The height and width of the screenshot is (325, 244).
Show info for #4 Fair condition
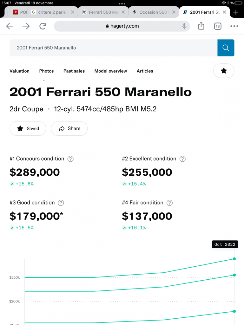[169, 203]
